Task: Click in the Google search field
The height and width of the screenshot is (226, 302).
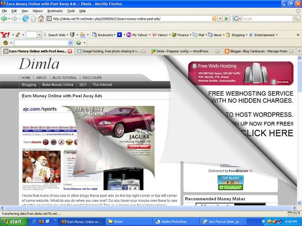Action: point(267,19)
